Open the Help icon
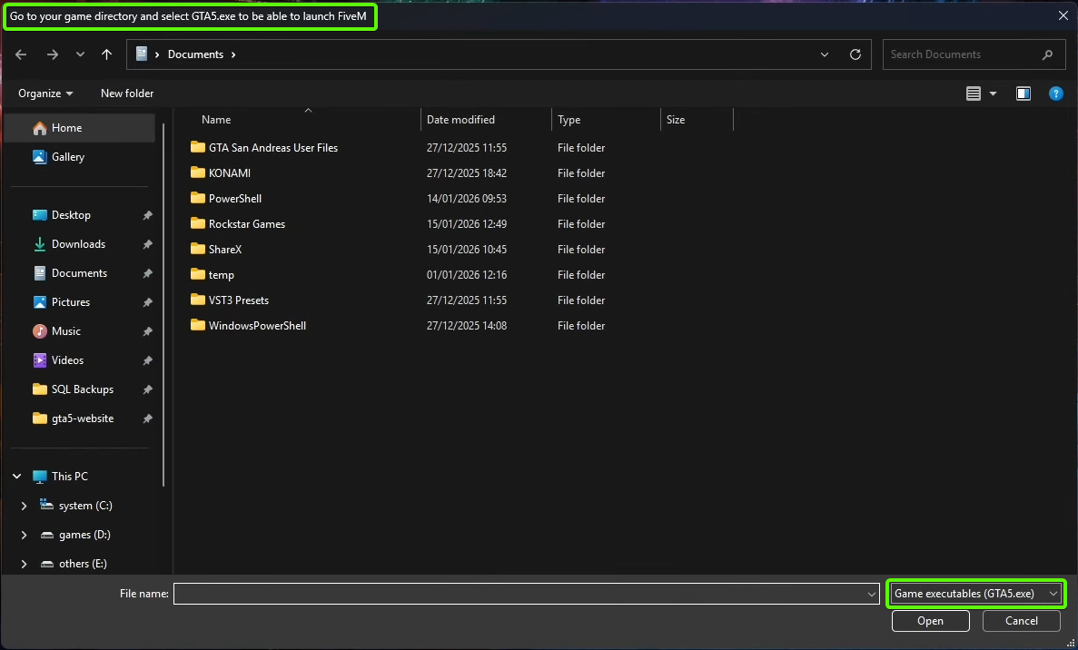 click(x=1056, y=94)
